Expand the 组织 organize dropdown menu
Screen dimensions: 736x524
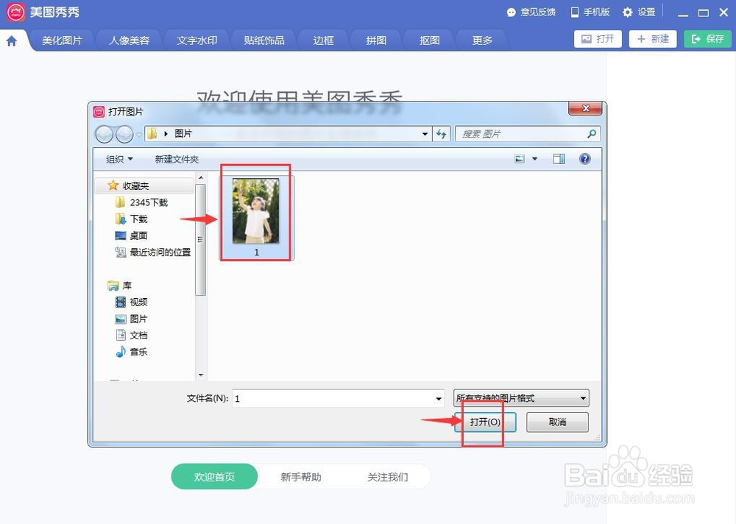tap(118, 158)
